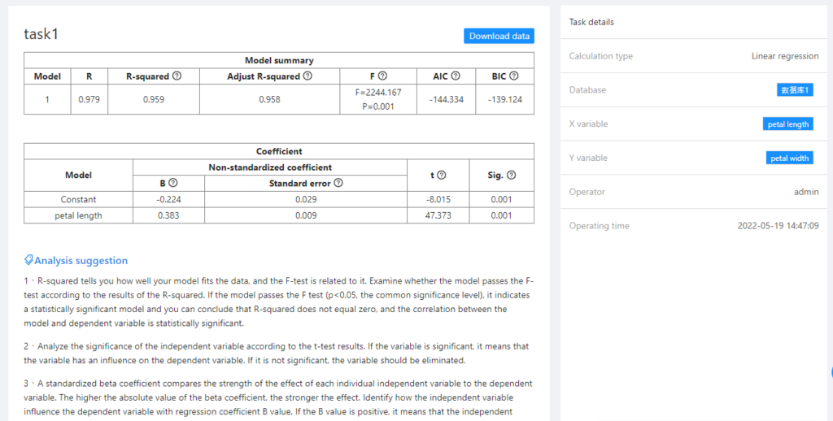Viewport: 833px width, 421px height.
Task: Click the 数据库1 database tag
Action: point(795,90)
